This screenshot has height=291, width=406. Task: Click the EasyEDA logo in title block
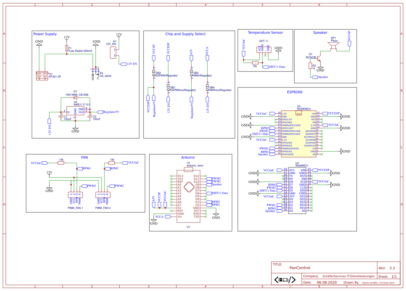click(x=285, y=280)
